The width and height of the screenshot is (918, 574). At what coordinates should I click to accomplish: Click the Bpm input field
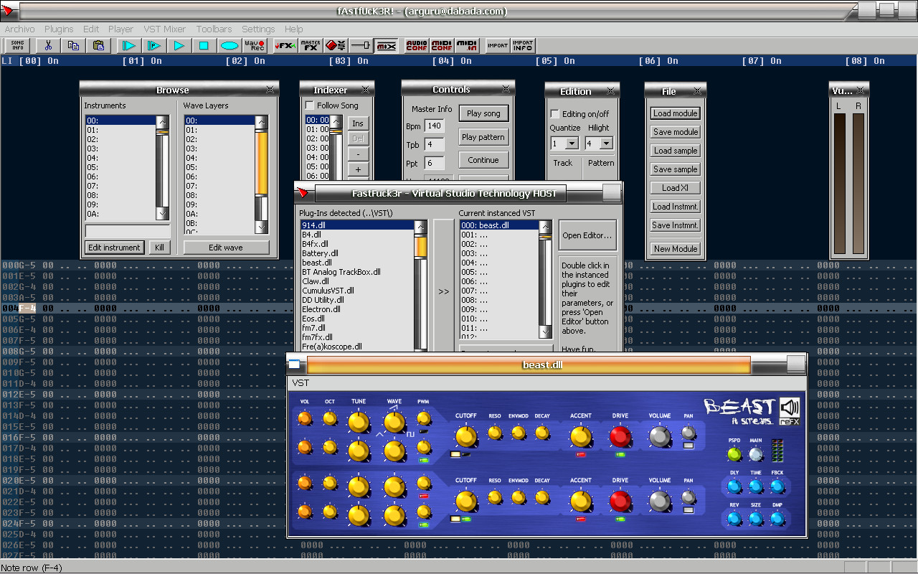[434, 126]
